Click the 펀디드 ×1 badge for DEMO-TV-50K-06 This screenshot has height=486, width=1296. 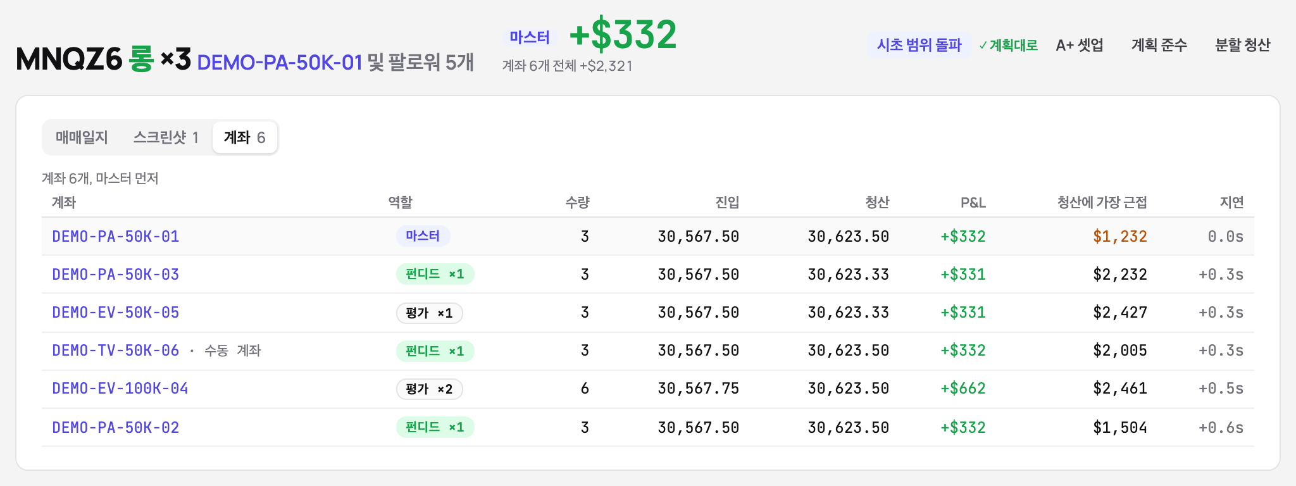click(x=435, y=351)
